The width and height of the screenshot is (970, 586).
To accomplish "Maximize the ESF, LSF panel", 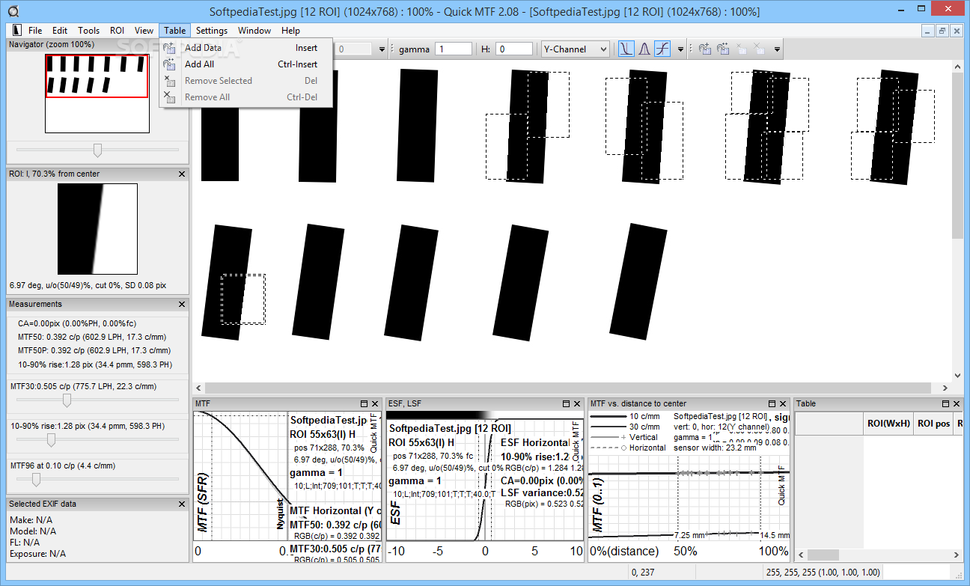I will point(565,403).
